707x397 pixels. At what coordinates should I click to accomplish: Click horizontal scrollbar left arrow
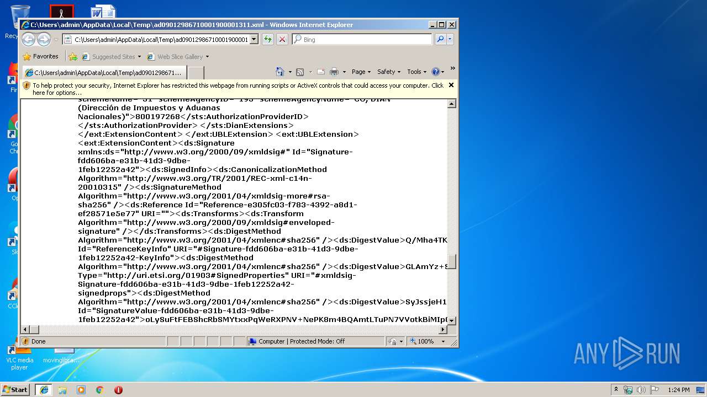(25, 329)
